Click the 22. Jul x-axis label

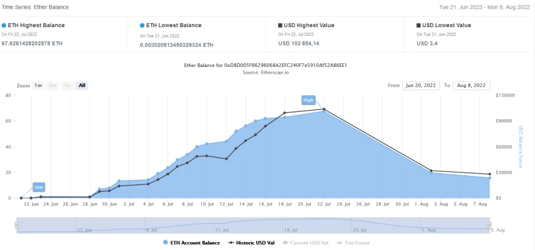click(x=324, y=204)
